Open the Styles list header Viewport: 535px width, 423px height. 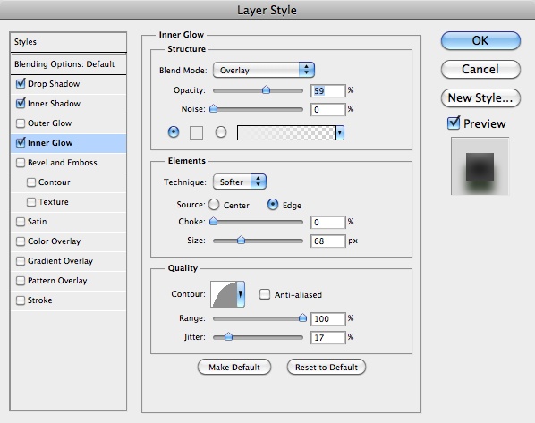click(x=68, y=42)
